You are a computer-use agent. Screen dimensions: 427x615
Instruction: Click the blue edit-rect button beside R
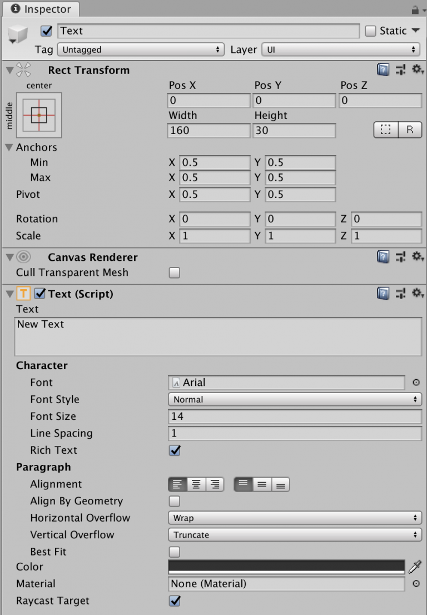tap(386, 130)
